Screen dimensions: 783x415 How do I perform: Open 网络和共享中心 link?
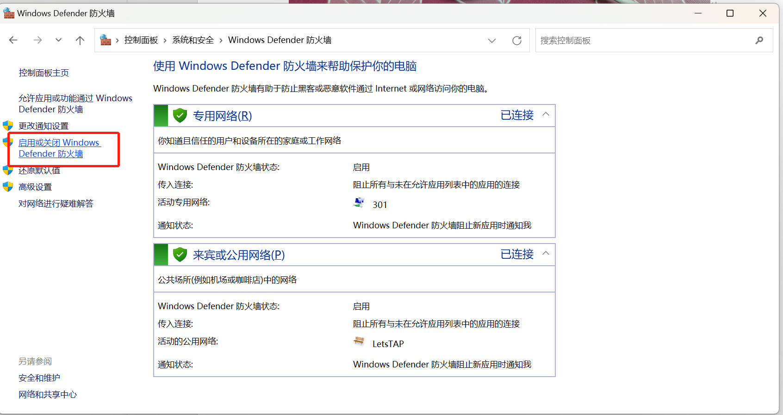point(48,395)
